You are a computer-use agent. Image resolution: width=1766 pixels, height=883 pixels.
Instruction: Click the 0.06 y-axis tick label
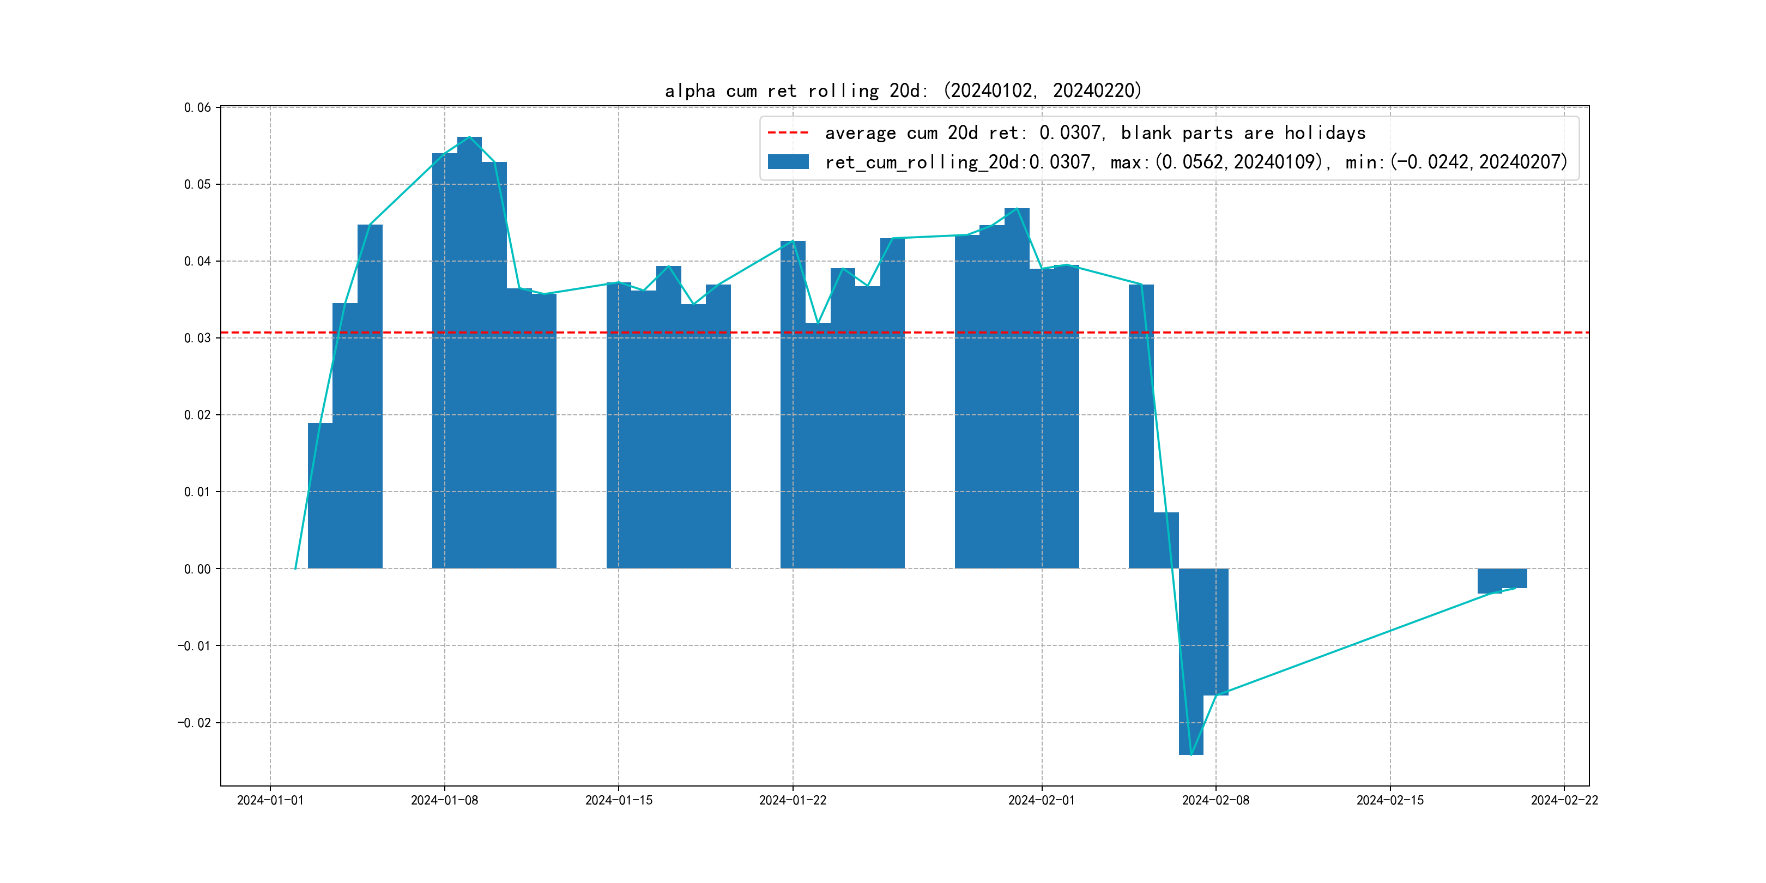click(197, 107)
